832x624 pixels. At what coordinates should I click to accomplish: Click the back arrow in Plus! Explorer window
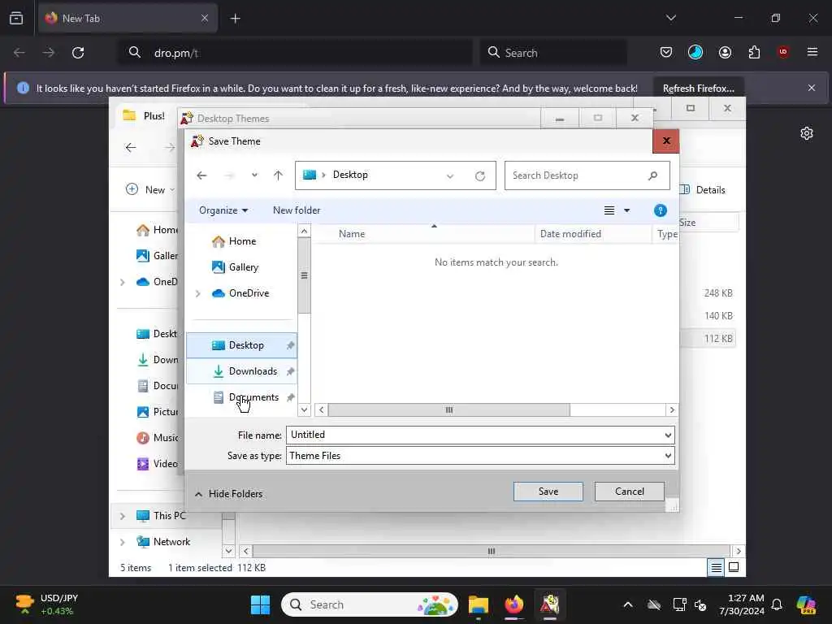click(131, 148)
